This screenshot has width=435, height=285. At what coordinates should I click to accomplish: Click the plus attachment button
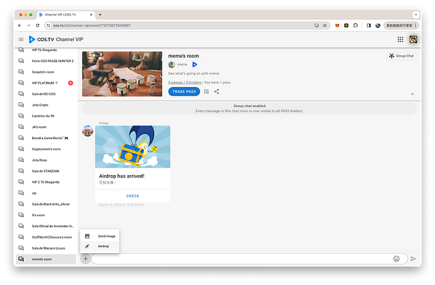click(86, 259)
